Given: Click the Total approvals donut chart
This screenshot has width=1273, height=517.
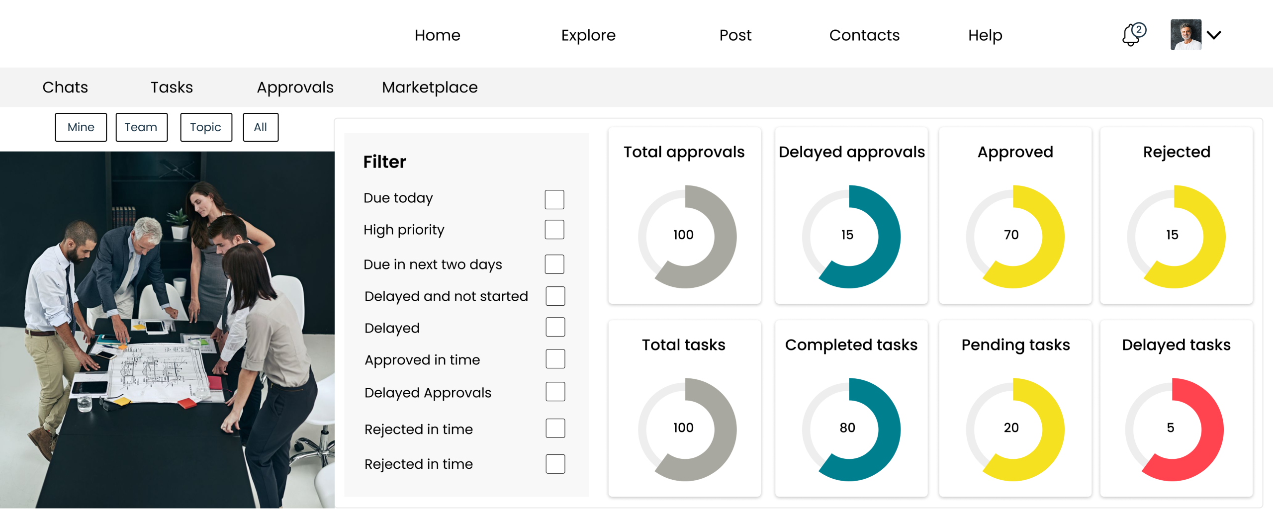Looking at the screenshot, I should click(x=687, y=236).
